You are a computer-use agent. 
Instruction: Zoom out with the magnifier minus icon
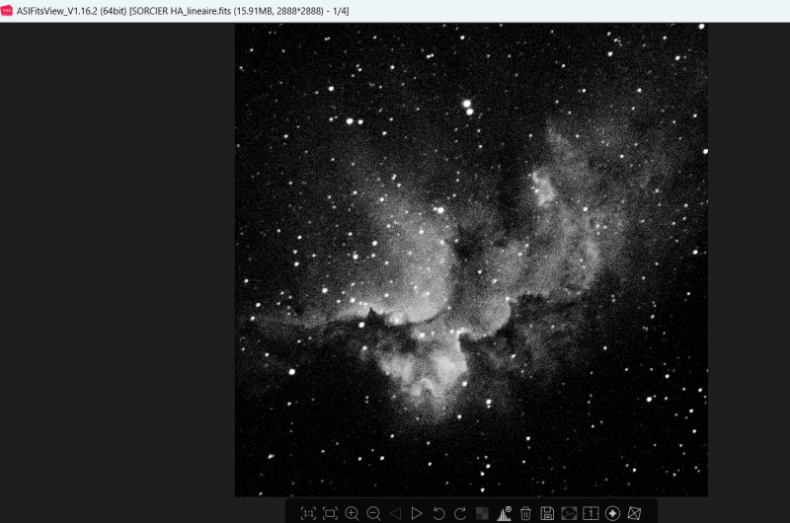pyautogui.click(x=373, y=513)
